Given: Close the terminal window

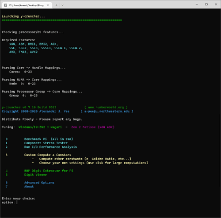Looking at the screenshot, I should point(216,4).
